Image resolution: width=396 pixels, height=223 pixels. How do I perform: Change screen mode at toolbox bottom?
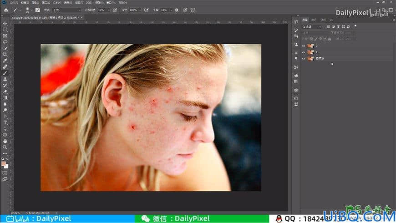5,179
